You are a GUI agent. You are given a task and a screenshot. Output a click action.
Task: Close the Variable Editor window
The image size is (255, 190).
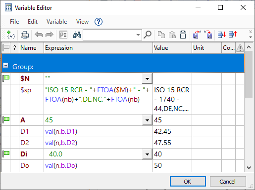(243, 7)
